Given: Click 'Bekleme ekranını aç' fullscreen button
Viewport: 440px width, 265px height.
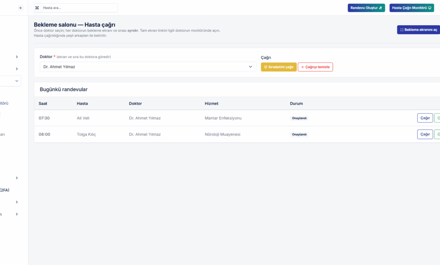Looking at the screenshot, I should pyautogui.click(x=418, y=30).
